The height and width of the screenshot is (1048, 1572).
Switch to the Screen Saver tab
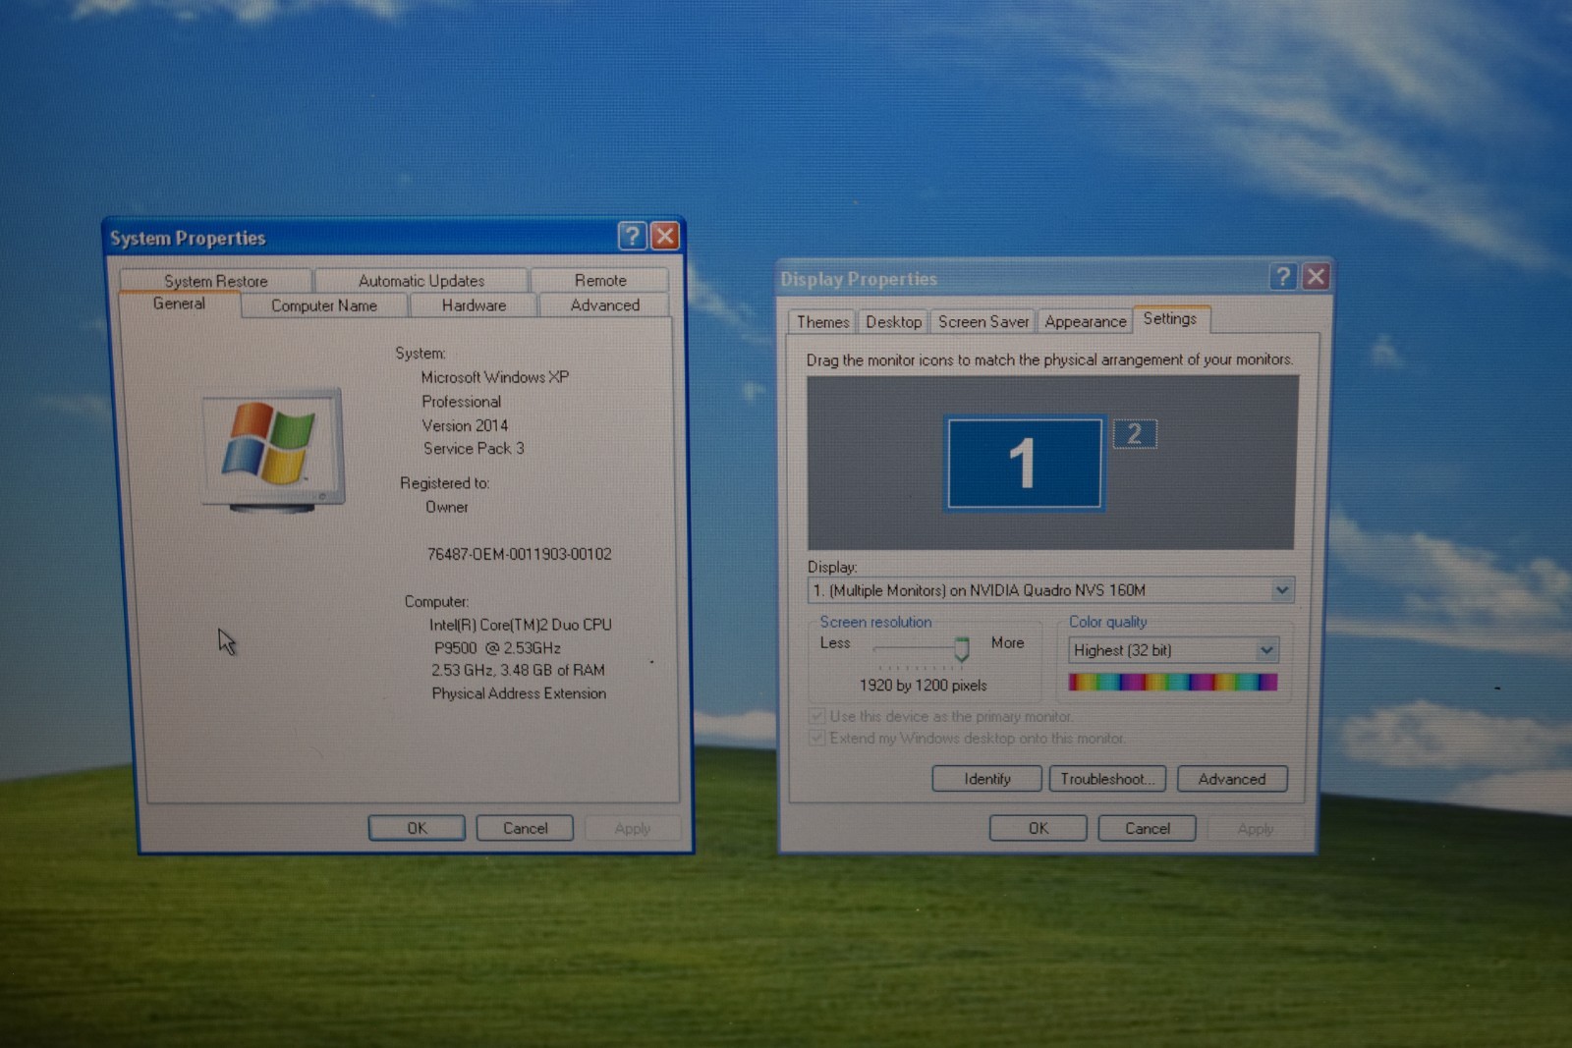[x=983, y=322]
